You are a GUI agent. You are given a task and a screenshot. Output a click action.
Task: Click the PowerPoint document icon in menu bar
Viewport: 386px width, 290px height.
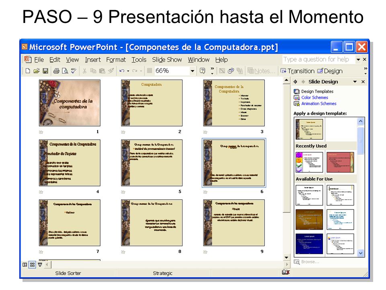pyautogui.click(x=28, y=60)
